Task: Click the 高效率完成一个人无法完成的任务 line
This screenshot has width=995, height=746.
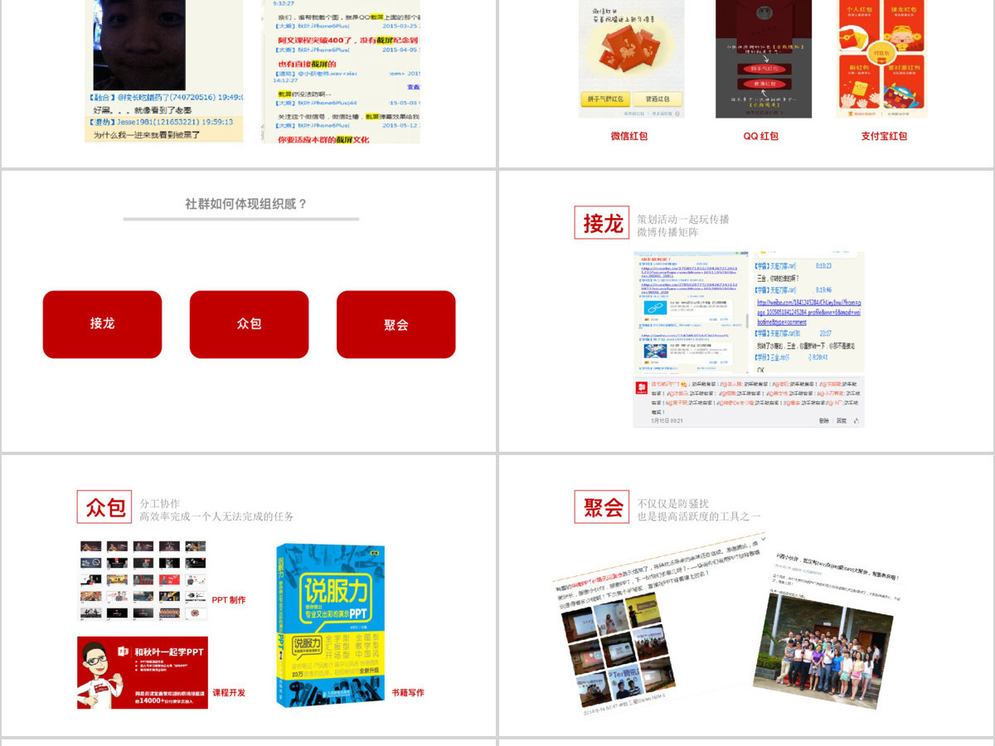Action: click(x=216, y=516)
